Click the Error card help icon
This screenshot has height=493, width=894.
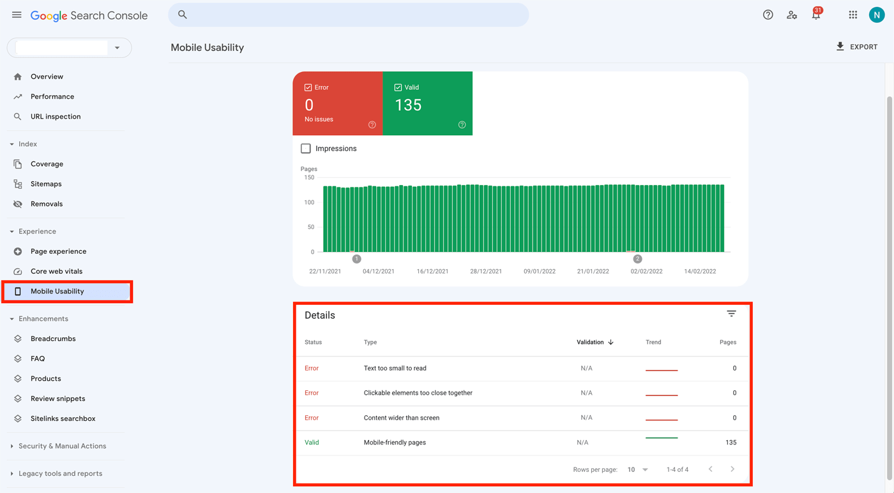[x=372, y=124]
